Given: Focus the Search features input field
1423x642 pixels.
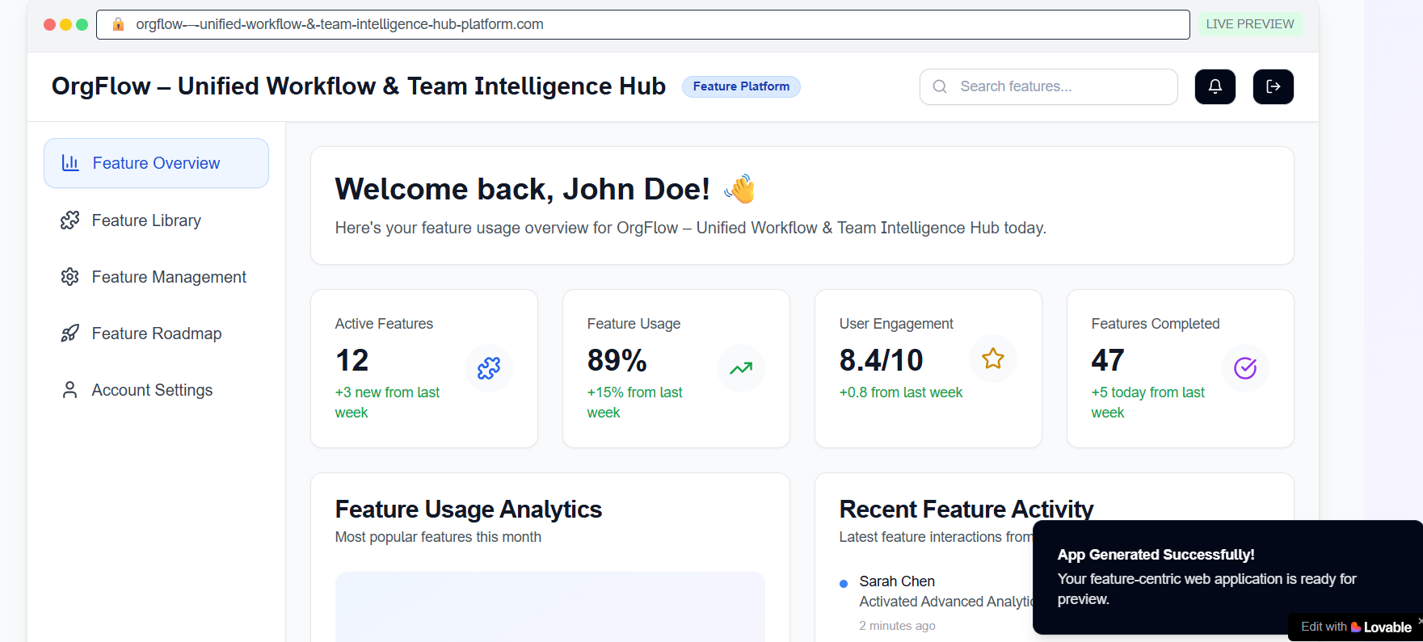Looking at the screenshot, I should 1048,86.
